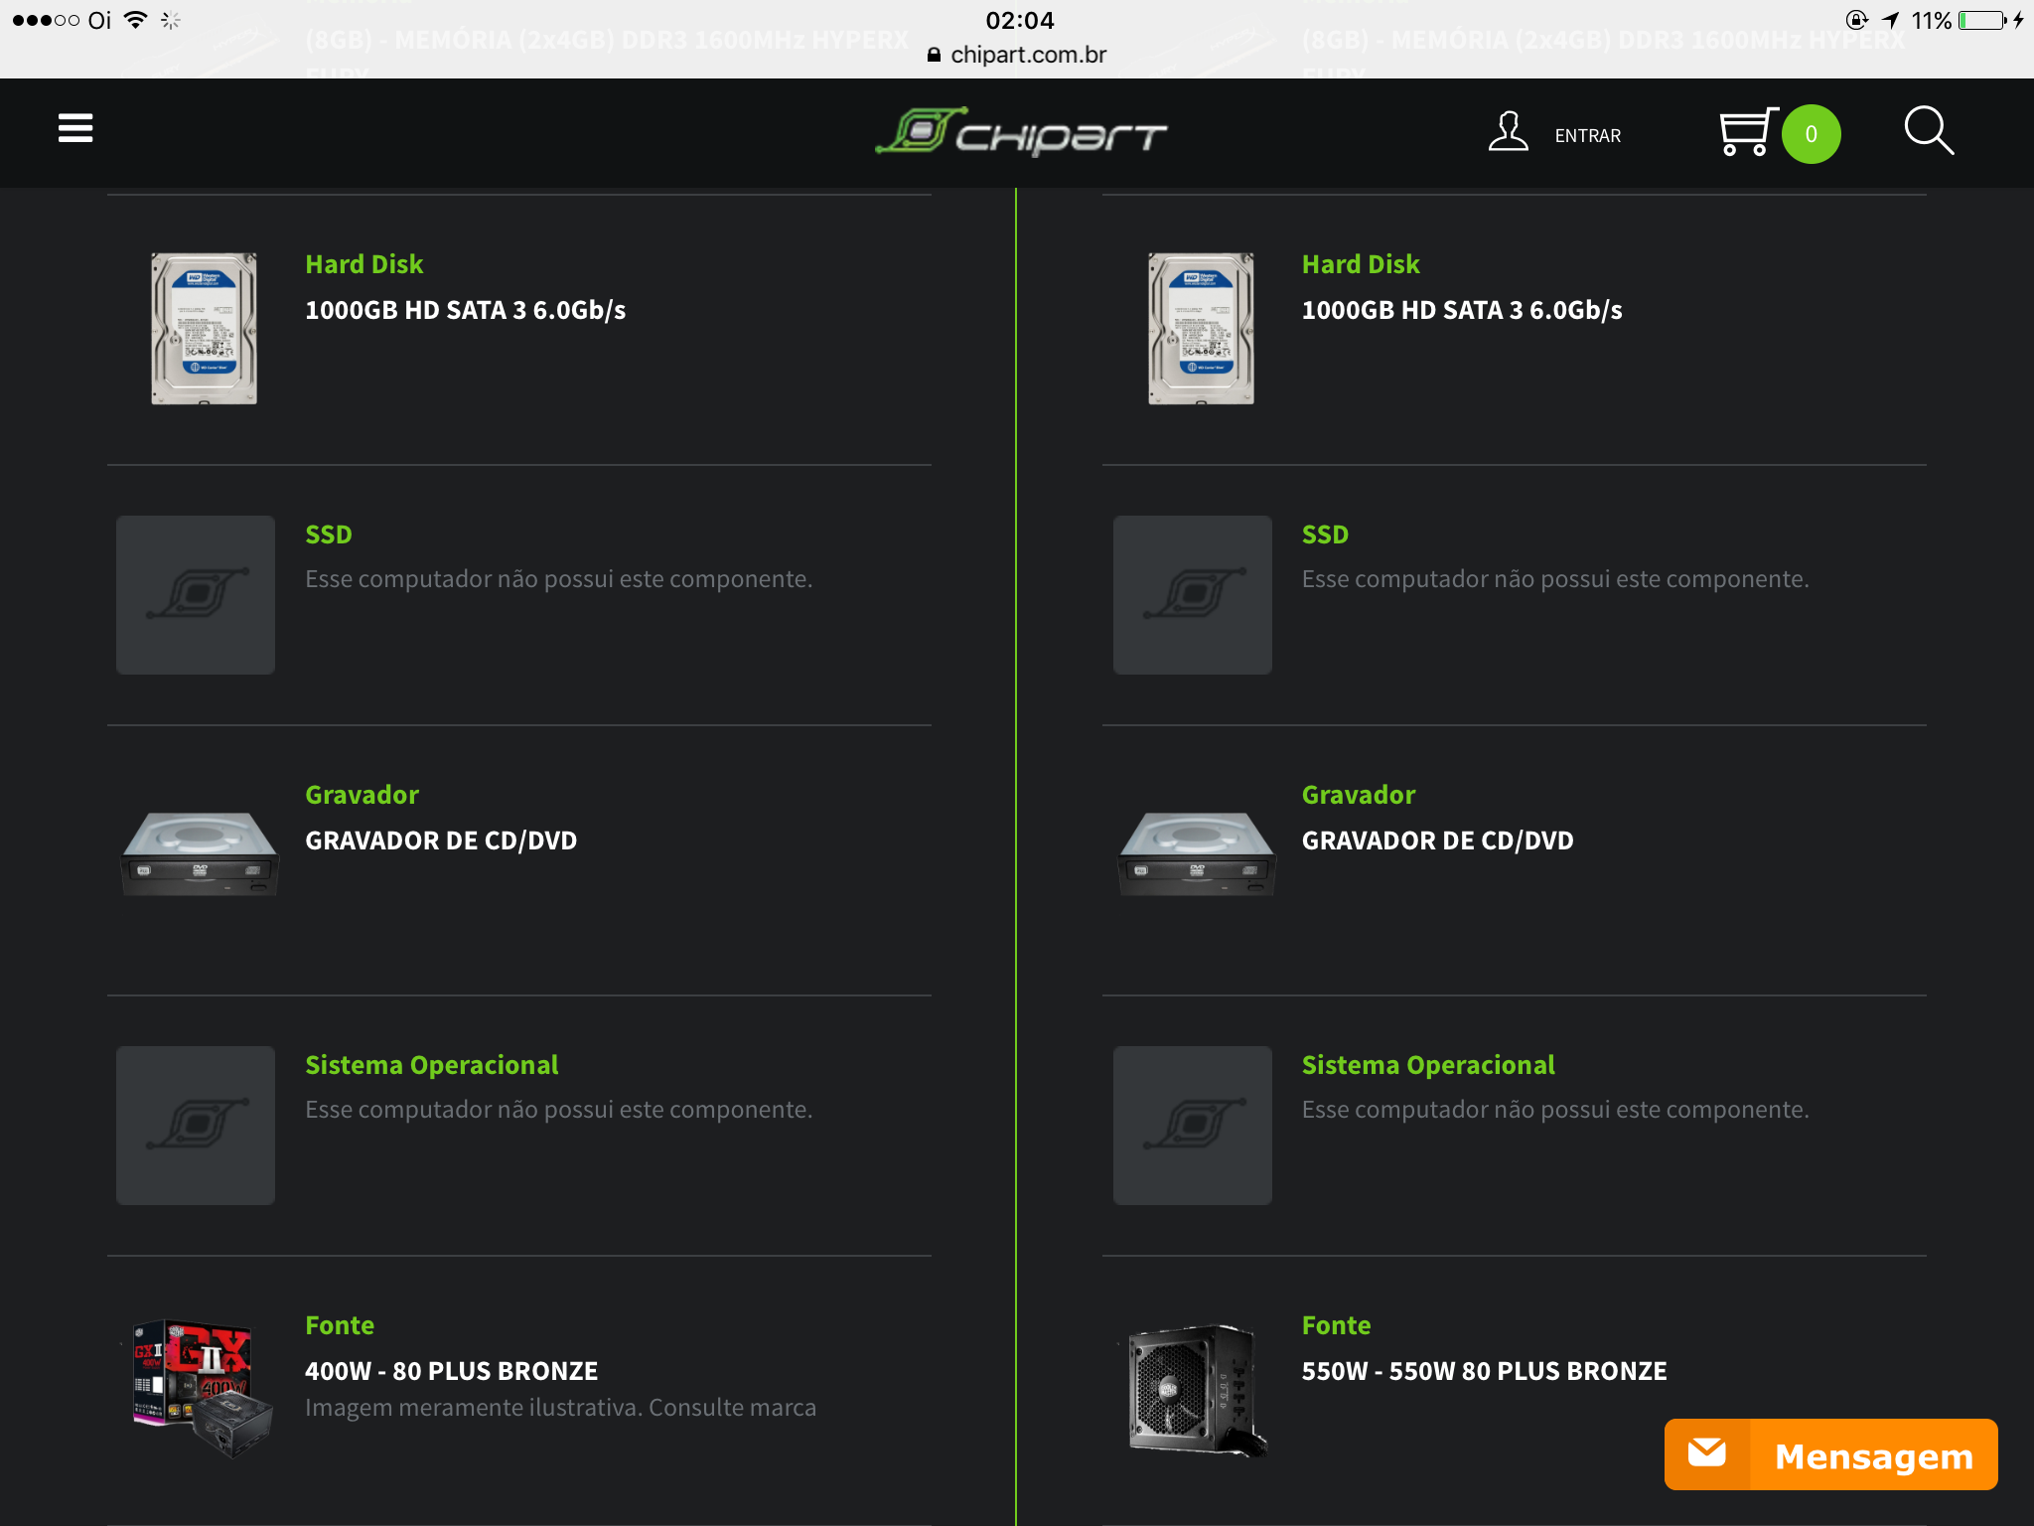Open the search magnifier icon
Screen dimensions: 2034x1526
coord(1929,131)
